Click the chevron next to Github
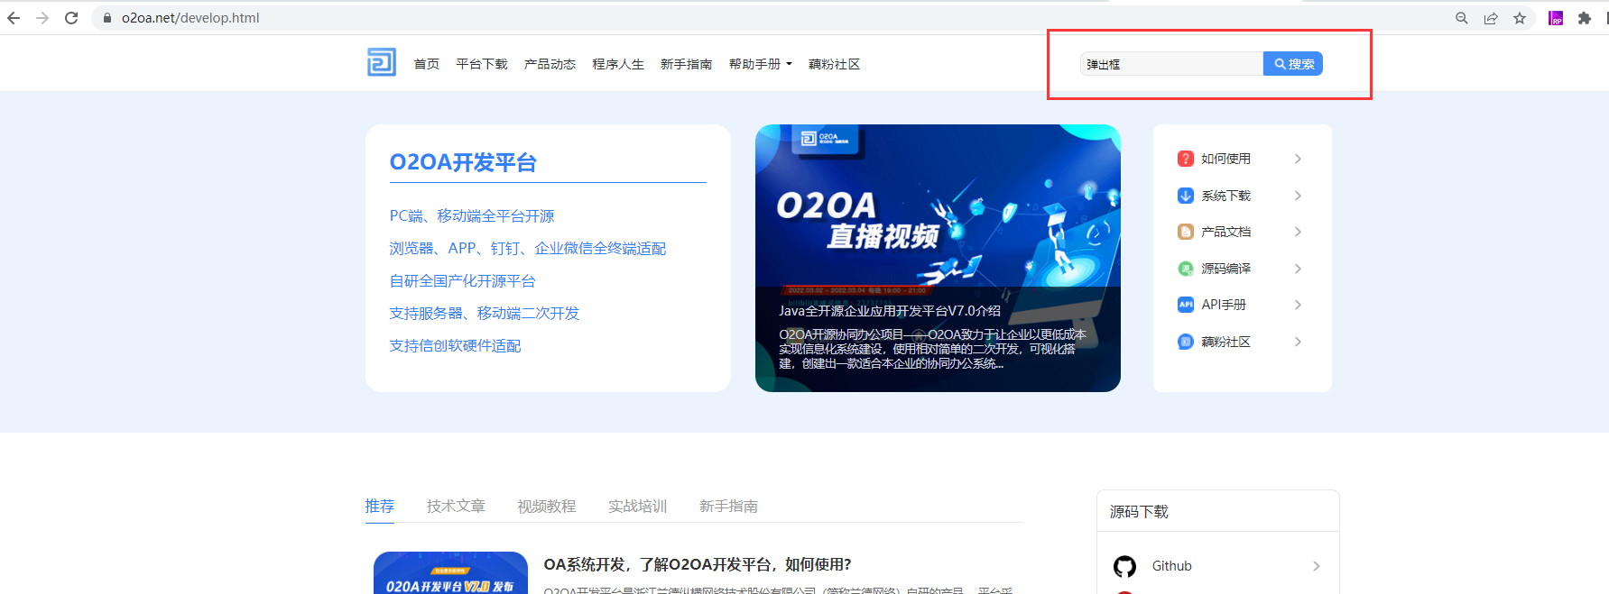Viewport: 1609px width, 594px height. tap(1316, 566)
